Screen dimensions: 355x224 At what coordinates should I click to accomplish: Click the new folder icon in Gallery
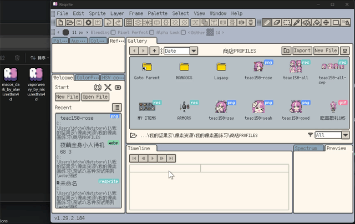[286, 51]
